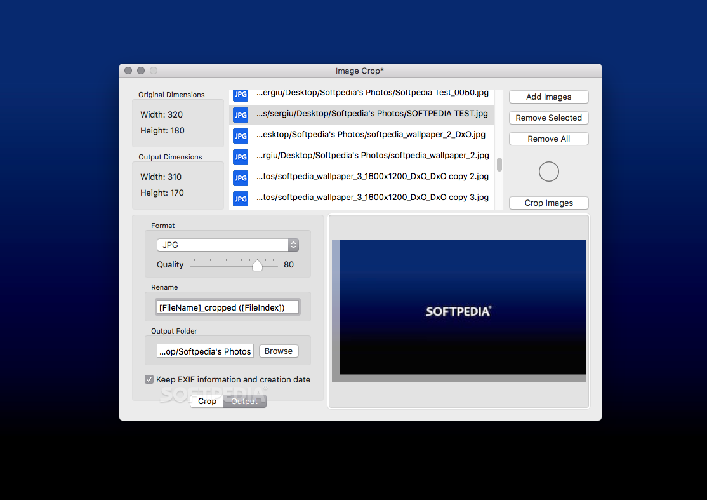707x500 pixels.
Task: Click JPG icon of softpedia_wallpaper_2.jpg row
Action: (241, 157)
